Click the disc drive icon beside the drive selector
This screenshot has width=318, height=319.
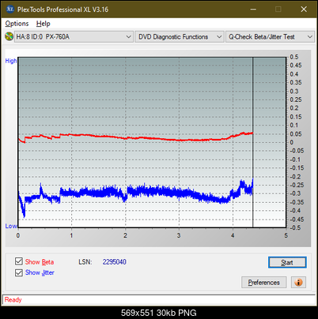(9, 36)
